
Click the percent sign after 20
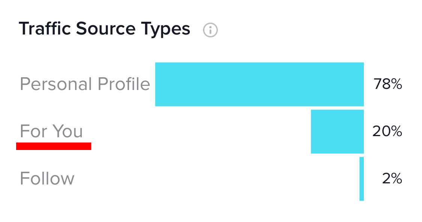tap(396, 132)
